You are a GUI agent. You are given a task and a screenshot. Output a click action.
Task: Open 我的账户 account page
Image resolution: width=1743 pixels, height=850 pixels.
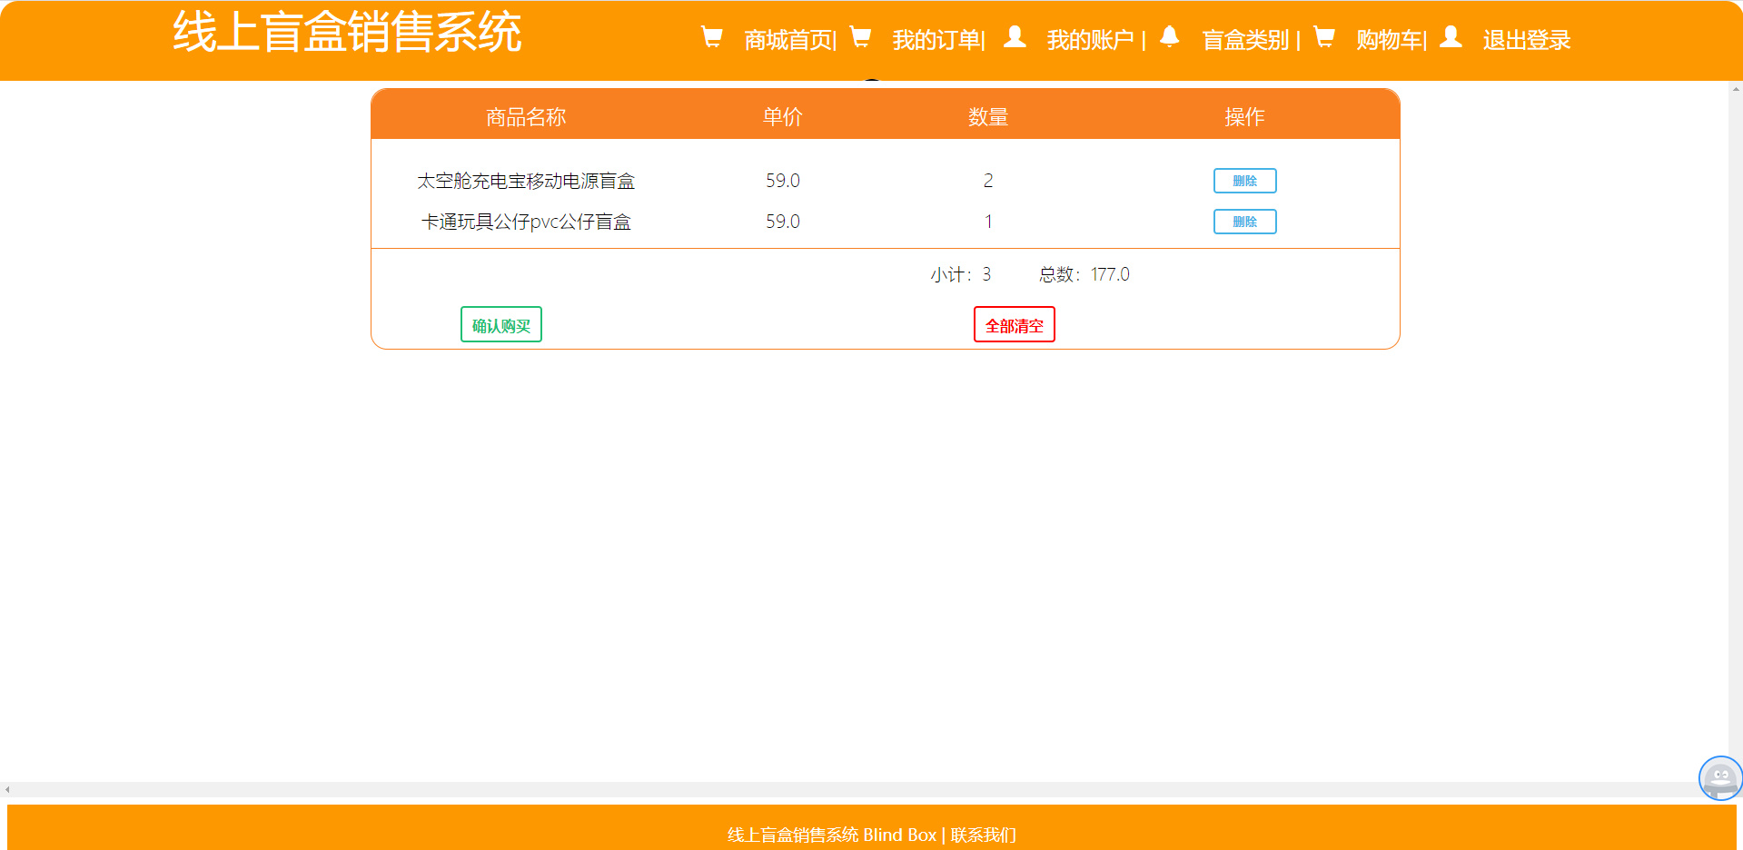(1090, 40)
